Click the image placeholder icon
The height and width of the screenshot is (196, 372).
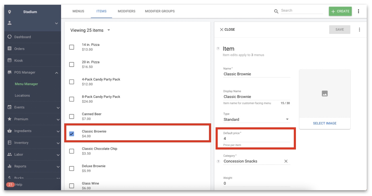[x=325, y=94]
